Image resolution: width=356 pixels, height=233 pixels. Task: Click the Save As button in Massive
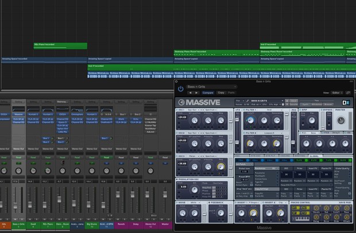pos(293,104)
